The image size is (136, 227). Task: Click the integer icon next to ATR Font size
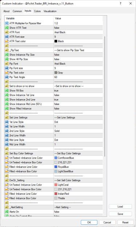[7, 37]
